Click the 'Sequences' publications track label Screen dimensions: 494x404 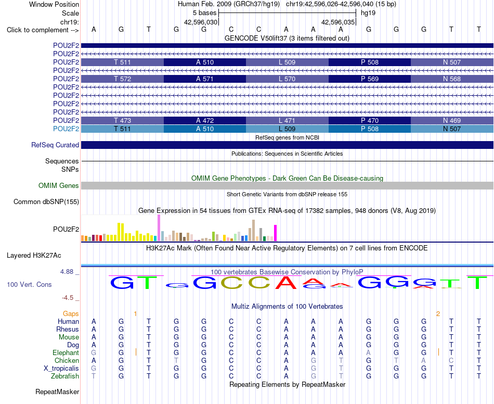coord(62,161)
